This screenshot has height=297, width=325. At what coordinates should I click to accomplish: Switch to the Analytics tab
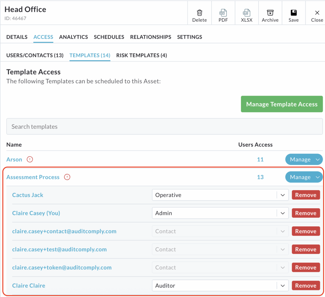click(x=73, y=37)
